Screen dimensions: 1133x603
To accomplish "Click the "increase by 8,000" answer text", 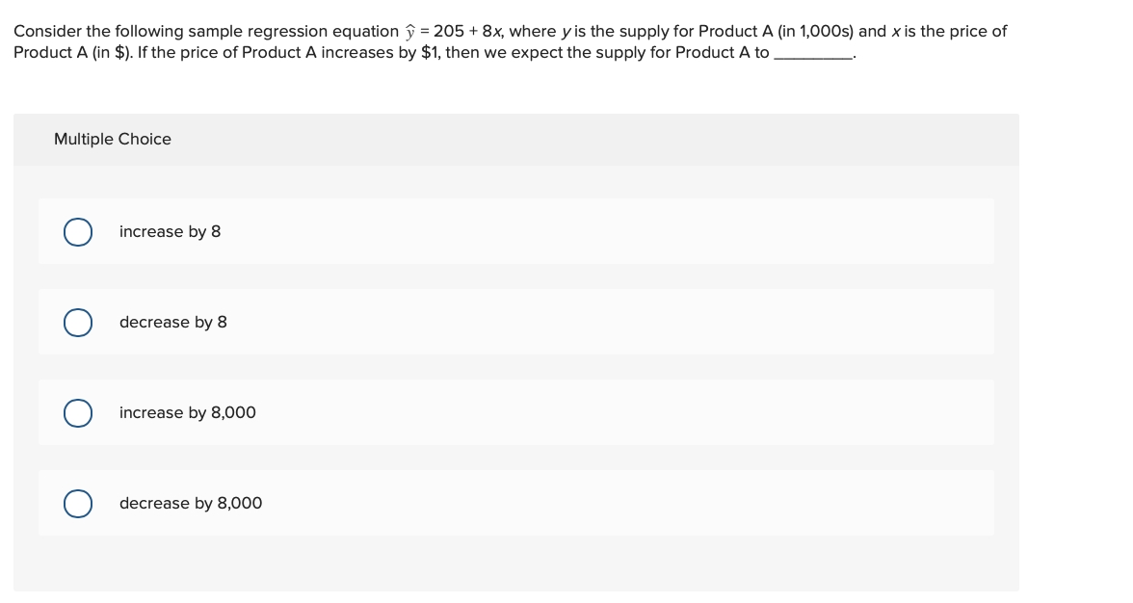I will coord(187,412).
